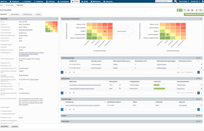Click progress bar of Anschaffung Unterbrechungsfreie Stromversorgung

(159, 85)
